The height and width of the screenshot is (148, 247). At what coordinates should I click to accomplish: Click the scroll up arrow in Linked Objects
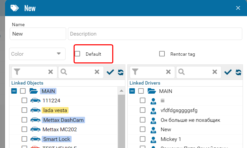[x=121, y=91]
